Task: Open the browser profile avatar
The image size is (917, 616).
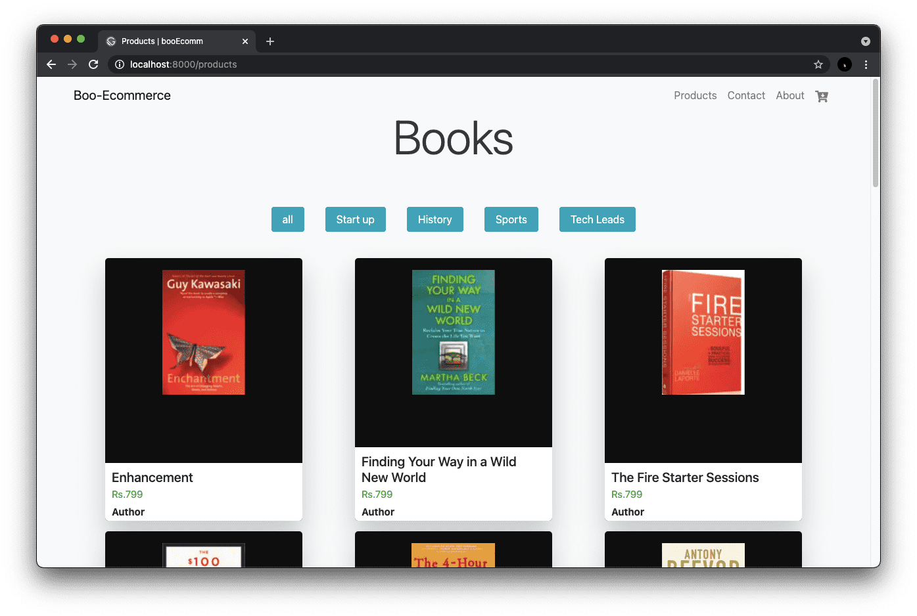Action: pyautogui.click(x=845, y=64)
